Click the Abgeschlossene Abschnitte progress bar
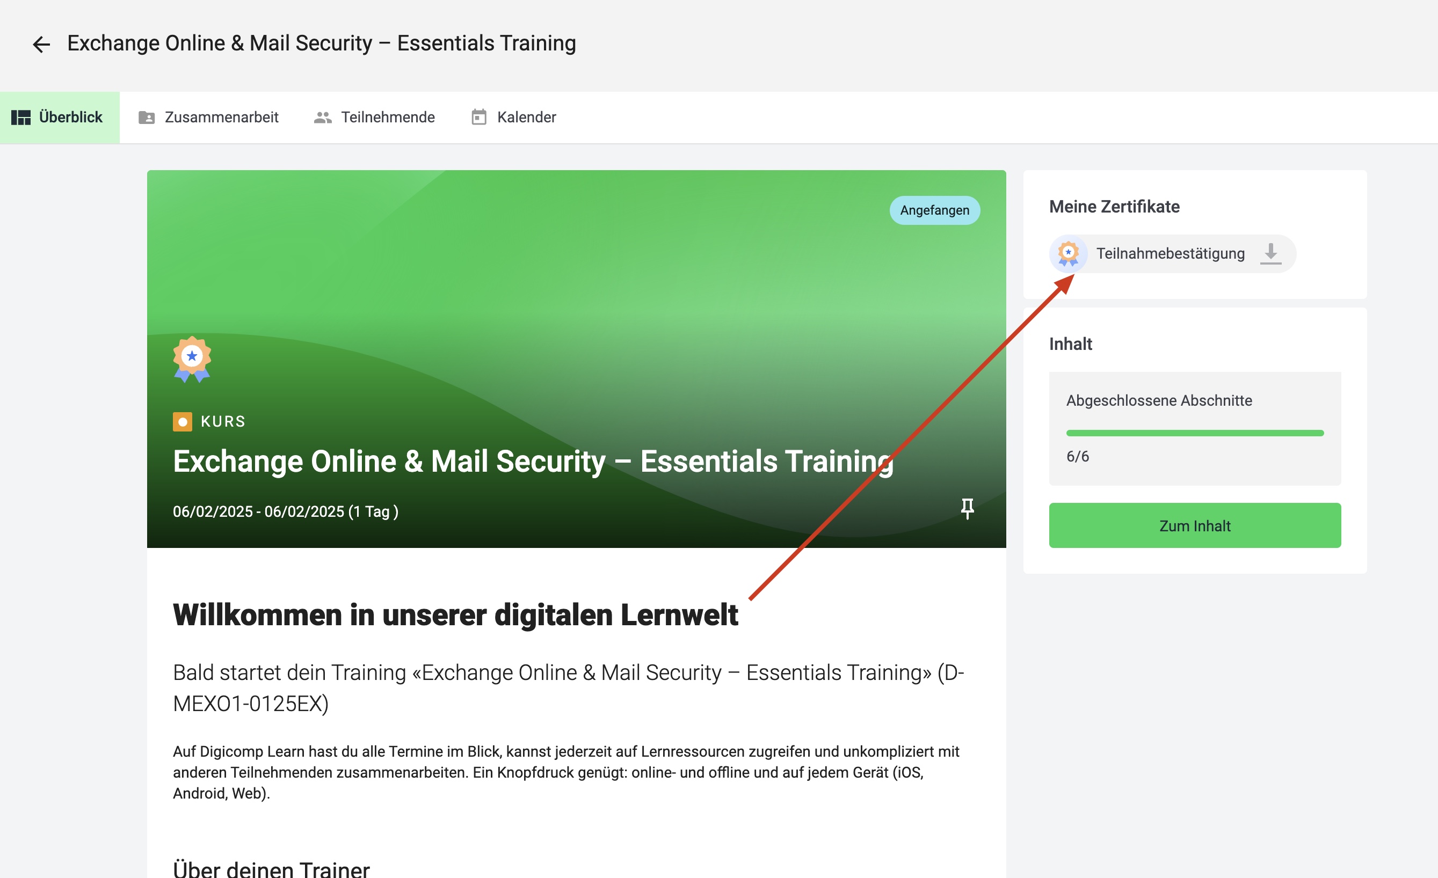The image size is (1438, 878). point(1195,433)
